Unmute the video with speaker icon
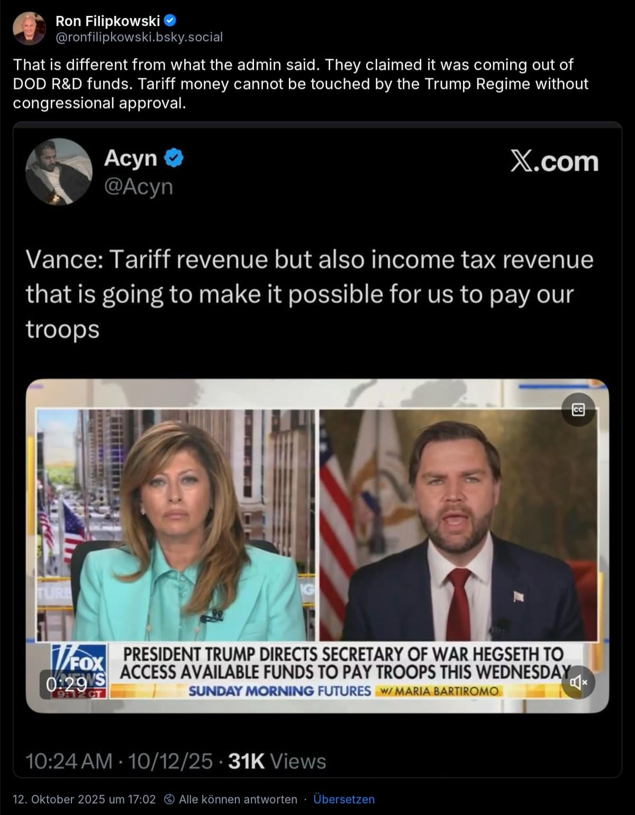 coord(578,683)
